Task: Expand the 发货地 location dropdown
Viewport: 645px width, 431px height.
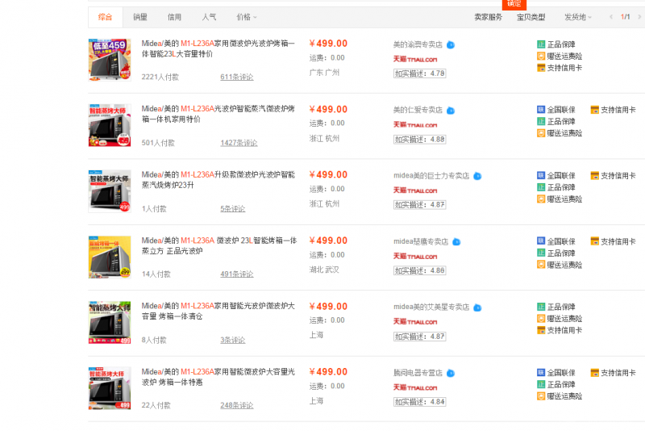Action: [578, 17]
